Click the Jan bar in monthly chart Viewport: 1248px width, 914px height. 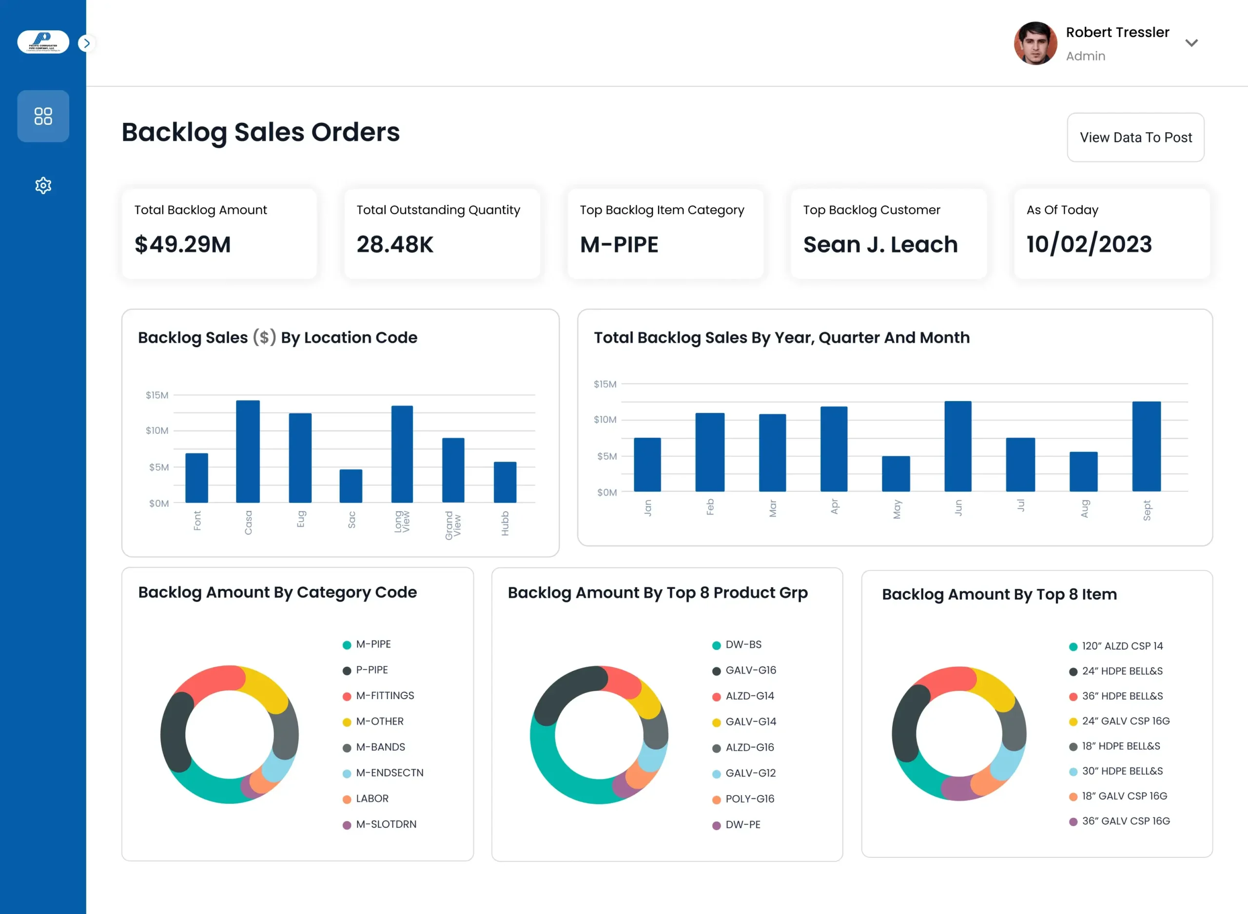647,465
